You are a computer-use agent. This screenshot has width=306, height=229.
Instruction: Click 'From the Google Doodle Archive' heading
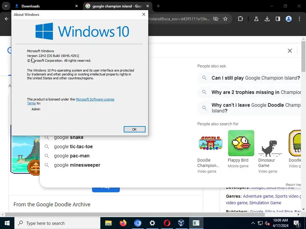tap(52, 205)
